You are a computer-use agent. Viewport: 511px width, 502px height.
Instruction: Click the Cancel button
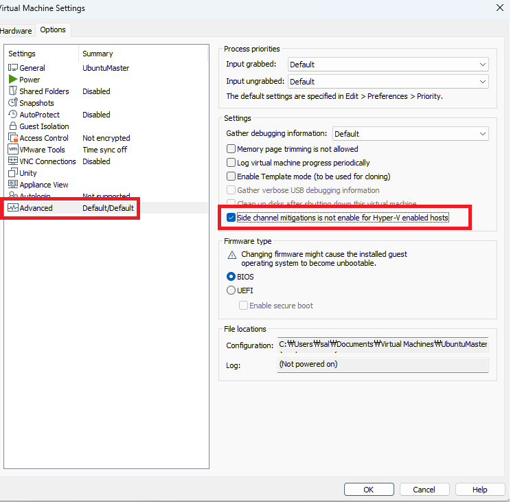pos(424,489)
